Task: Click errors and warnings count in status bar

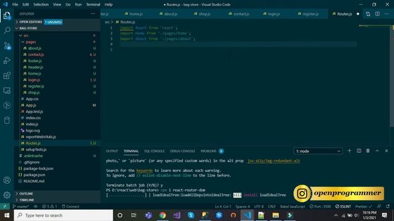Action: tap(49, 206)
